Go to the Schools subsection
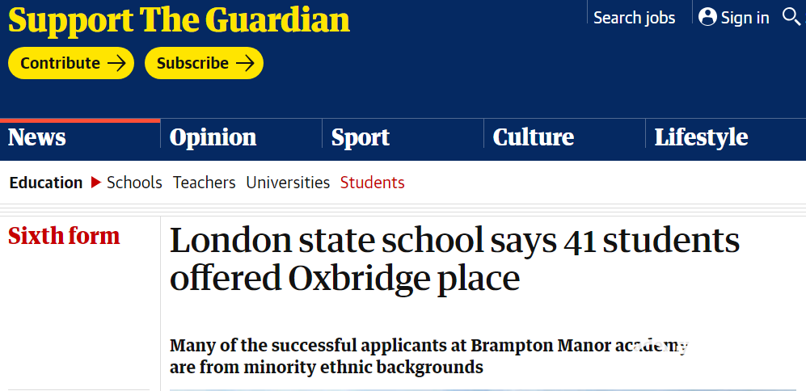This screenshot has width=806, height=391. (134, 183)
